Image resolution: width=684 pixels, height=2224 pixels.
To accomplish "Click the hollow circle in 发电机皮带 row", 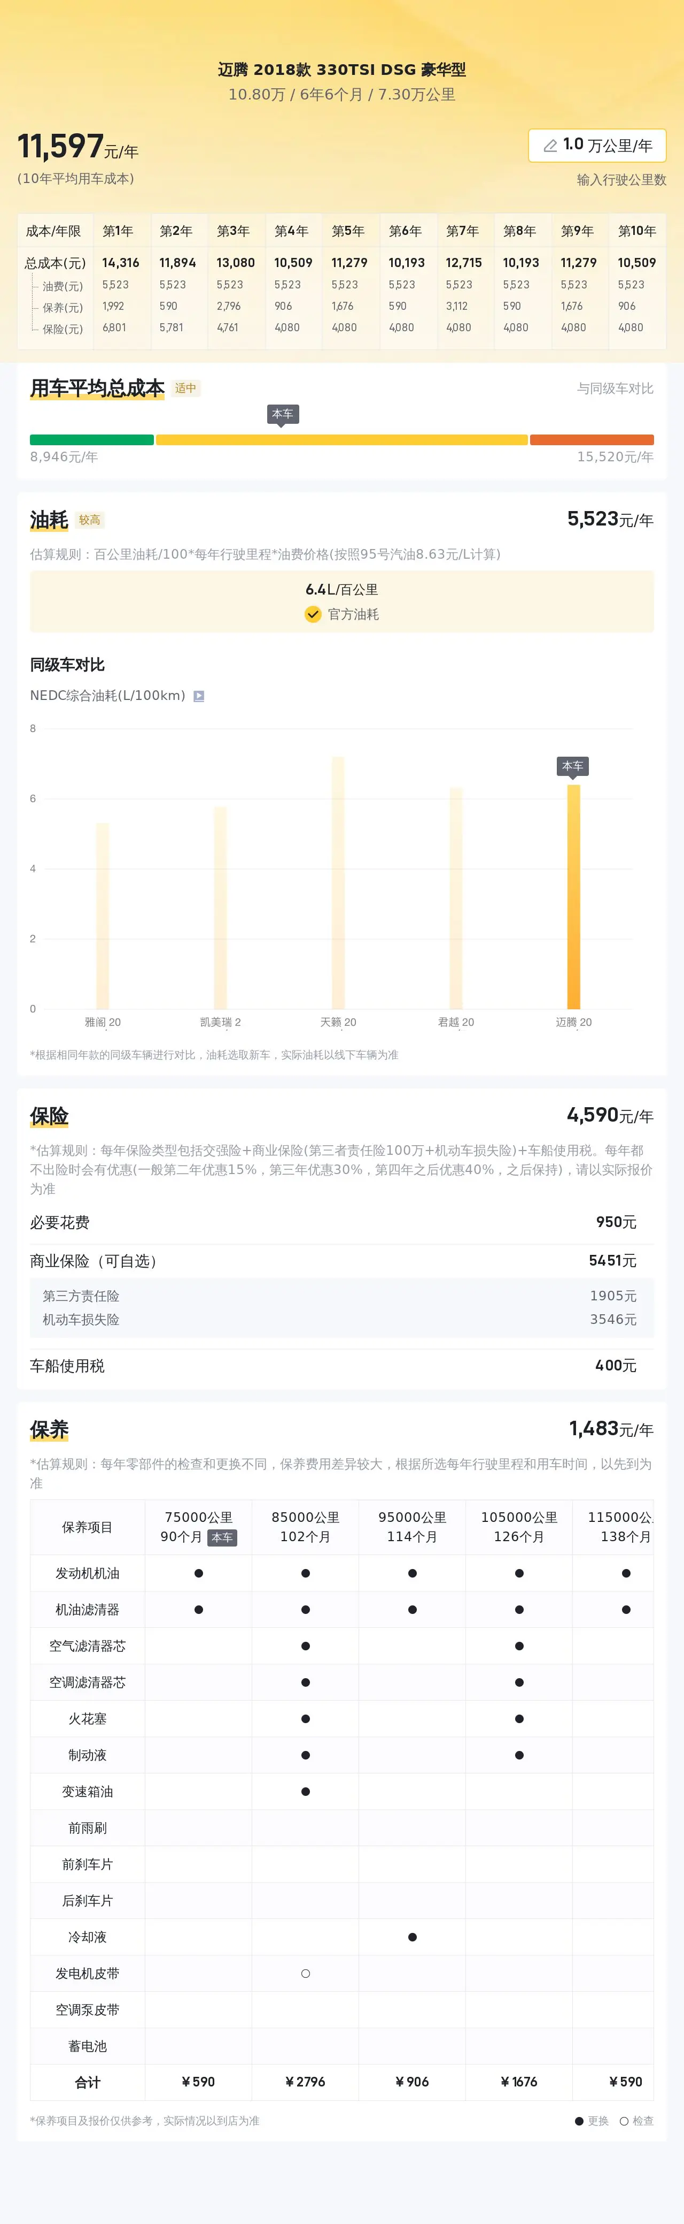I will click(305, 1973).
